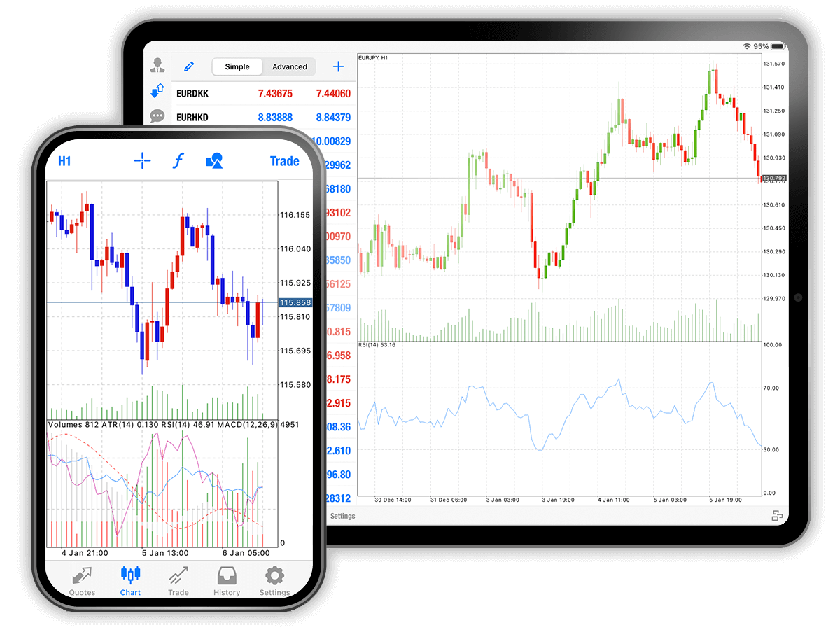Switch the quotes view to Simple

pyautogui.click(x=237, y=67)
